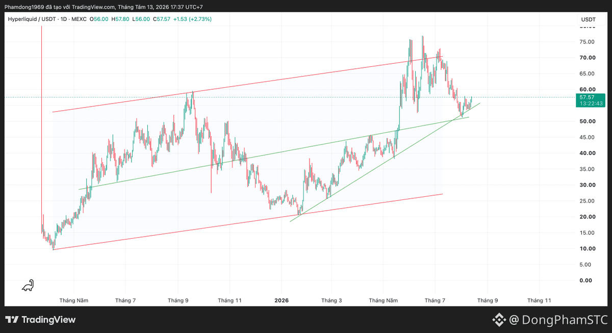Viewport: 612px width, 333px height.
Task: Click the 75.00 price axis label
Action: [x=588, y=42]
